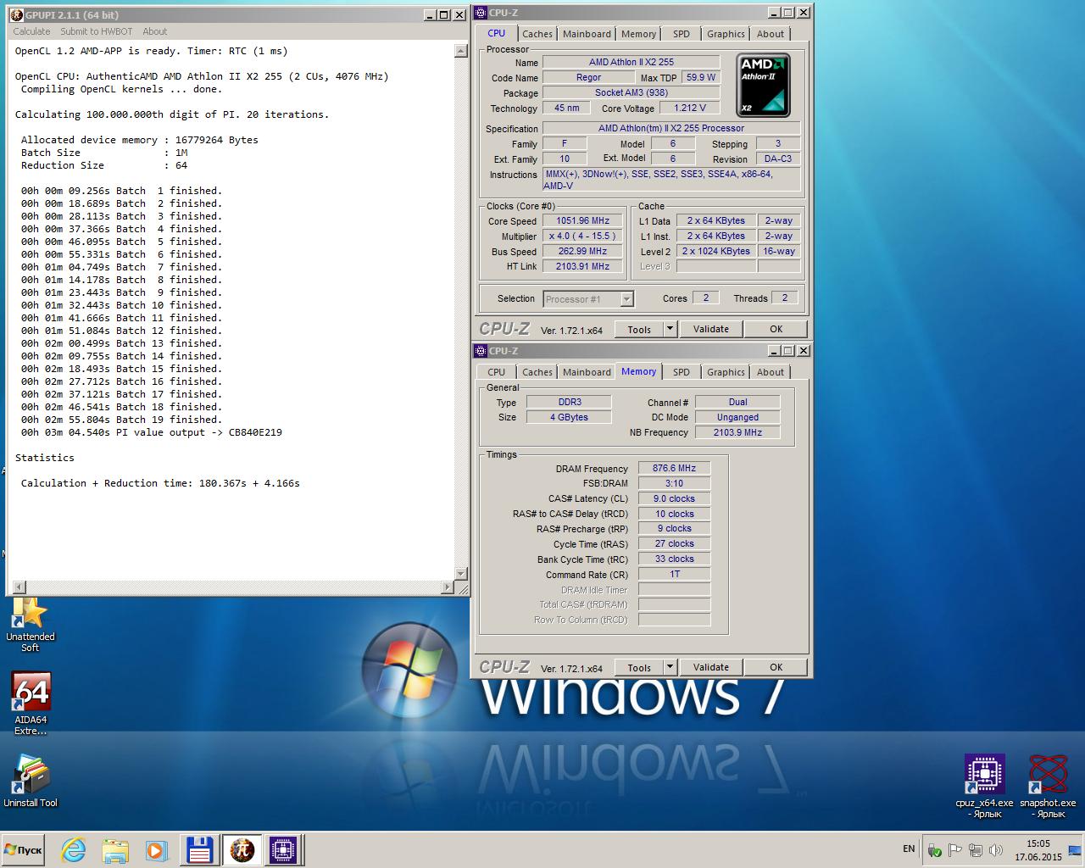Switch to Caches tab in lower CPU-Z
The height and width of the screenshot is (868, 1085).
click(537, 372)
